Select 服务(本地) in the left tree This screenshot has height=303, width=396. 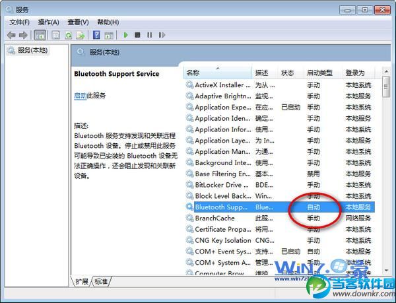32,50
